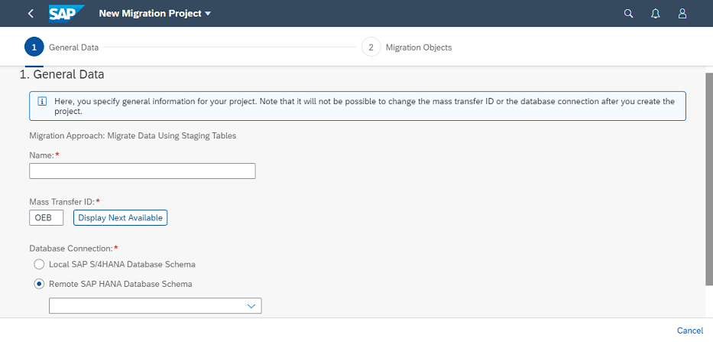Click the information icon in message strip
Image resolution: width=713 pixels, height=342 pixels.
tap(42, 101)
